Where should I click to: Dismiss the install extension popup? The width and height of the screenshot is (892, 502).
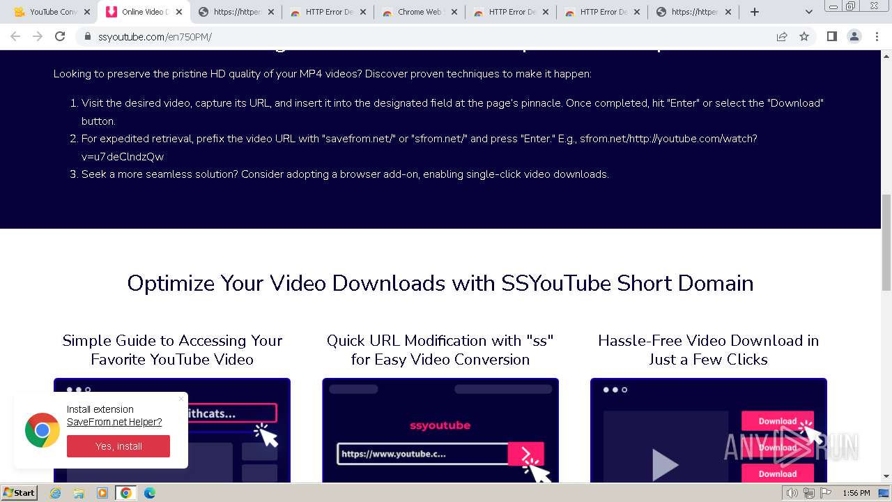click(181, 399)
